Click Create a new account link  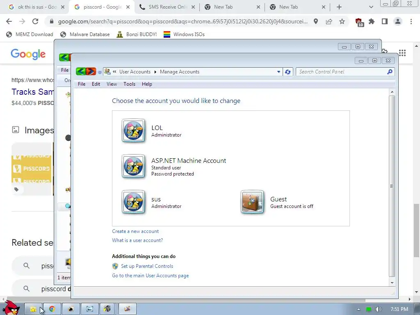[x=135, y=231]
